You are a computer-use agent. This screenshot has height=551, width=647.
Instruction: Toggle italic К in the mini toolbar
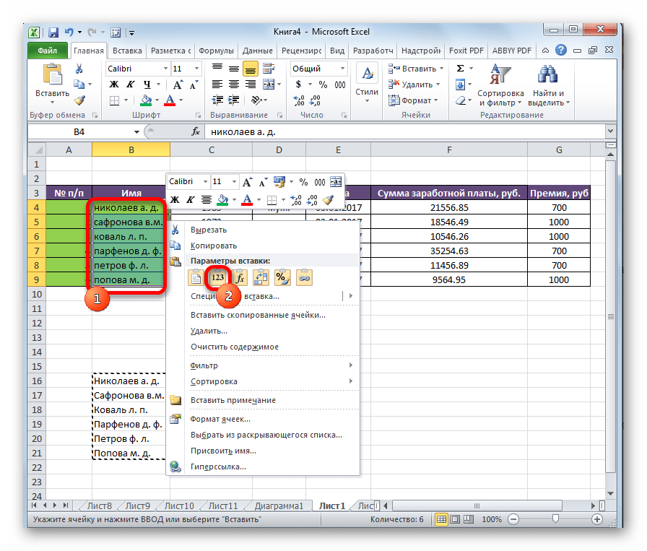tap(191, 199)
